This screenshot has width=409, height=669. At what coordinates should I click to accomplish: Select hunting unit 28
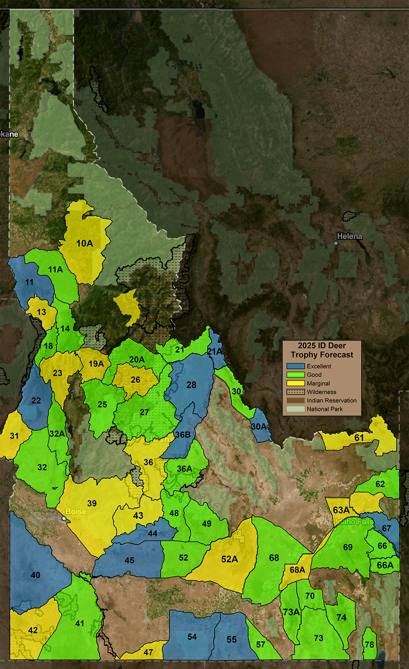191,385
